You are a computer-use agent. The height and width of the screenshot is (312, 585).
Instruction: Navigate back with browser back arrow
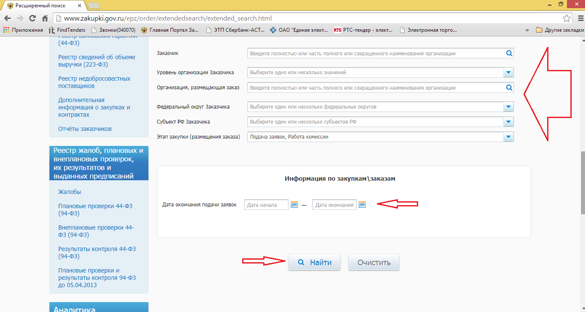pyautogui.click(x=7, y=18)
